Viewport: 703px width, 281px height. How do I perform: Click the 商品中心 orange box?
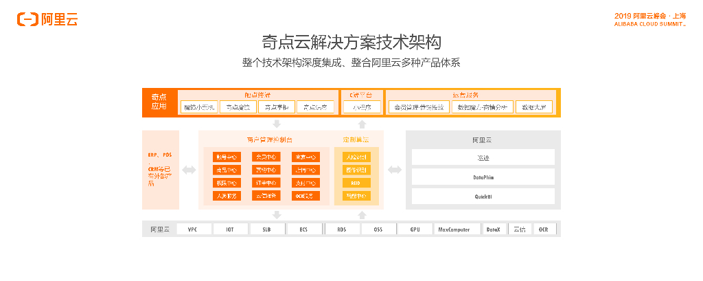227,170
